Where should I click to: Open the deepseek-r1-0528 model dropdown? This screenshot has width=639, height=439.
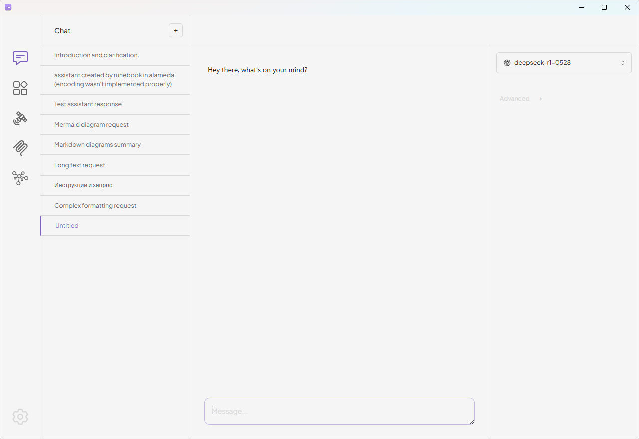564,63
